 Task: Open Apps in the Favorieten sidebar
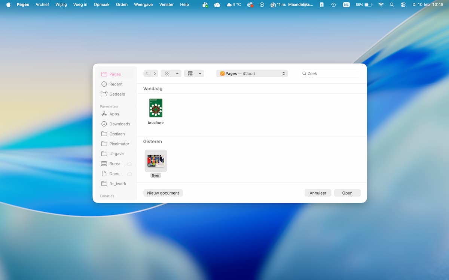114,114
